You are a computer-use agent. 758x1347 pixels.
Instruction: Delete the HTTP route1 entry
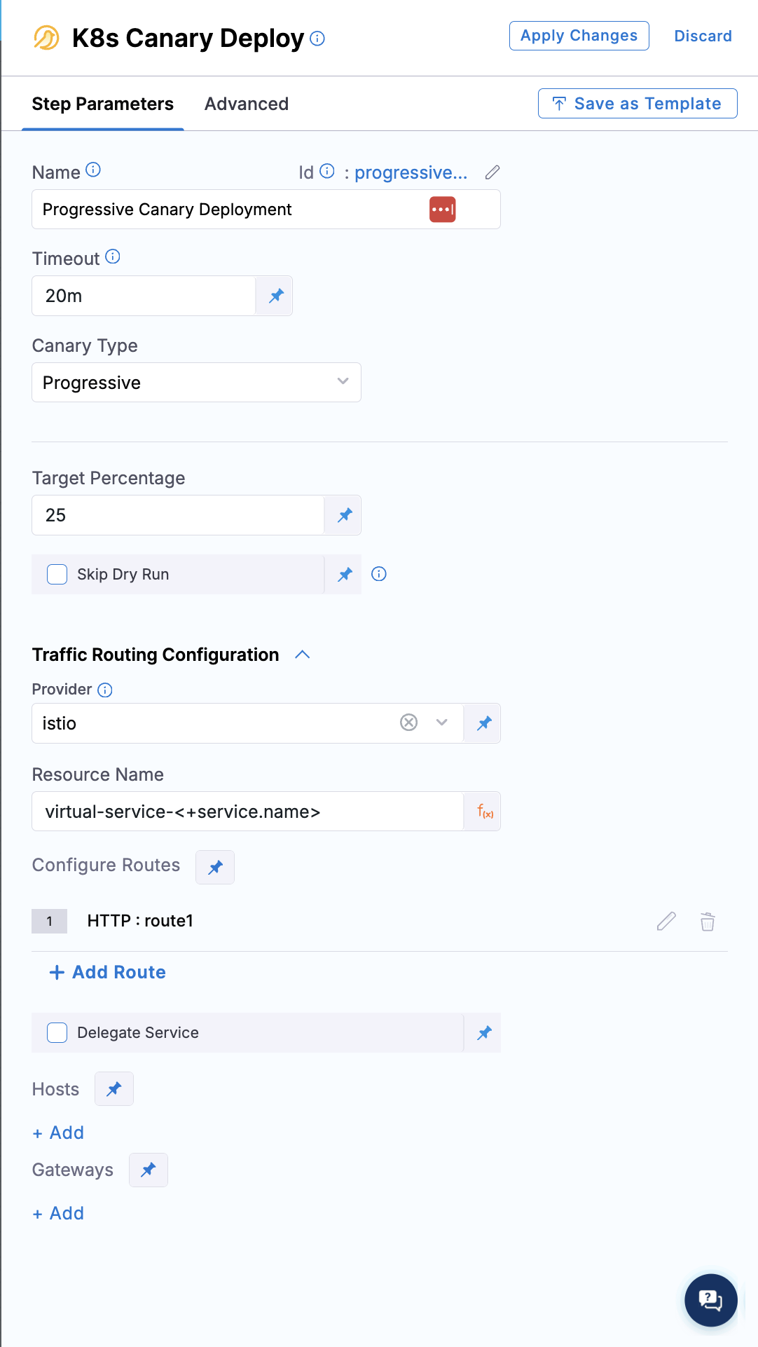[708, 921]
